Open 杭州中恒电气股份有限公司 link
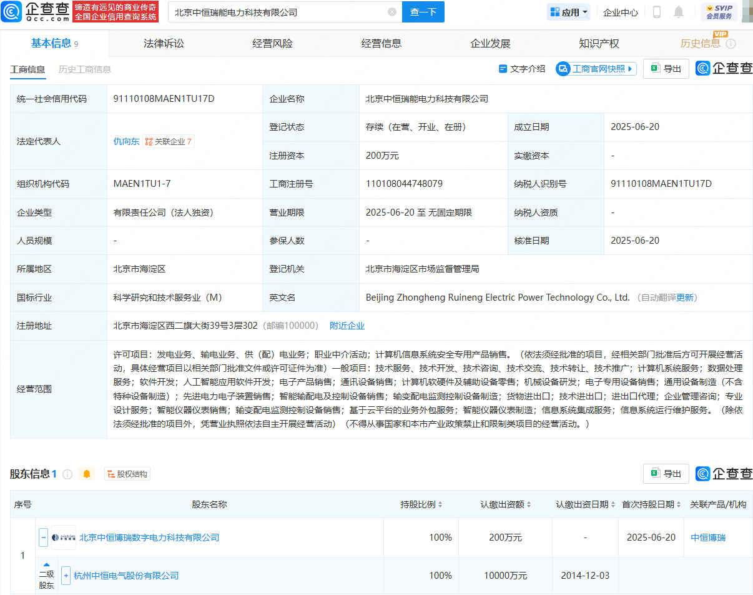Image resolution: width=753 pixels, height=595 pixels. point(126,576)
